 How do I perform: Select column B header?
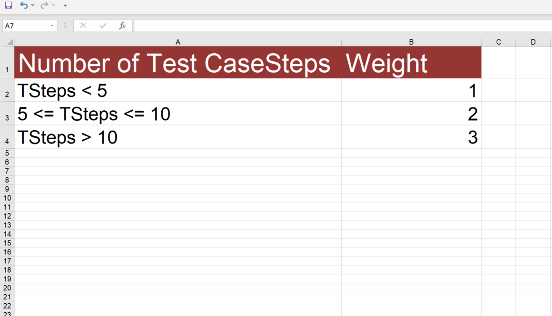point(411,42)
